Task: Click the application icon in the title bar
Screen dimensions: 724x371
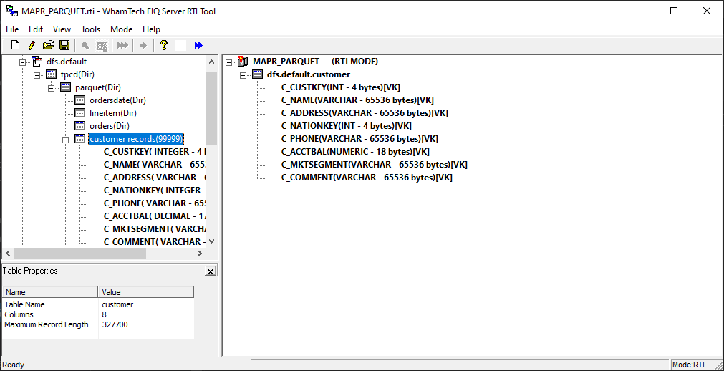Action: click(11, 11)
